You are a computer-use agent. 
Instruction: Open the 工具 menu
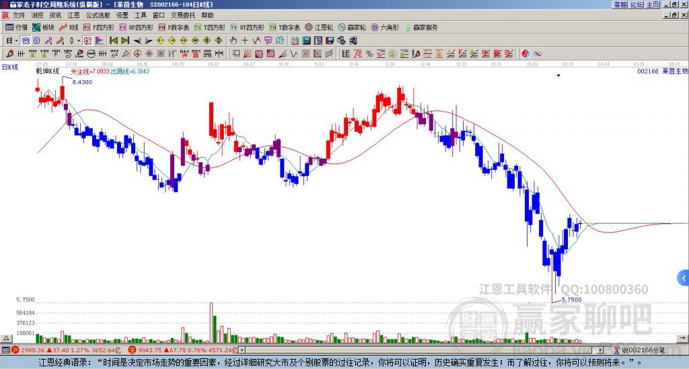tap(140, 15)
